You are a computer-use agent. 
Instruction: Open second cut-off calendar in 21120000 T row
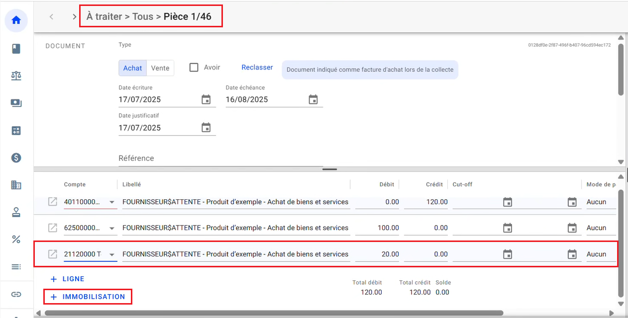[x=572, y=254]
